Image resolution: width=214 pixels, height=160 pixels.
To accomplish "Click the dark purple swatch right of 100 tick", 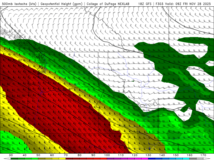I will click(x=110, y=159).
